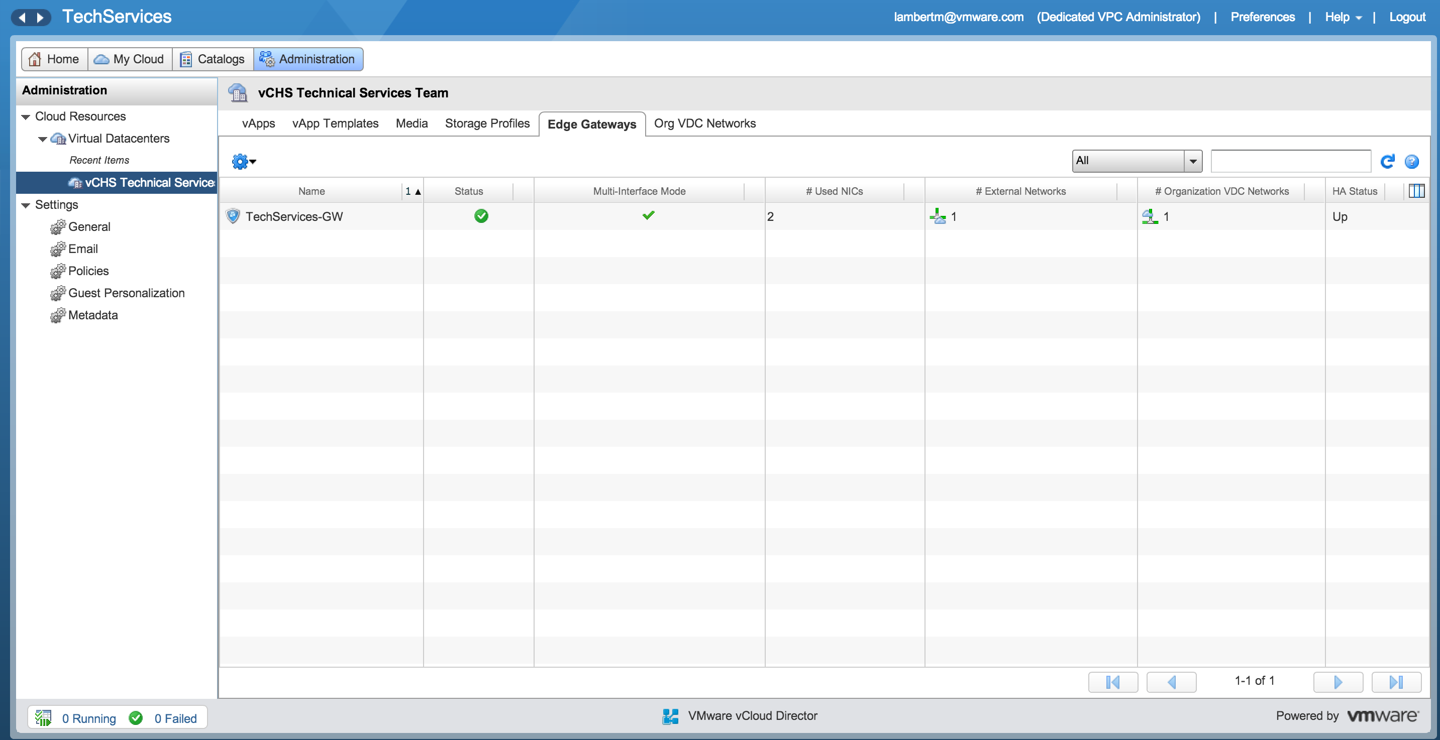Screen dimensions: 1440x740
Task: Go to the first page of results
Action: 1112,681
